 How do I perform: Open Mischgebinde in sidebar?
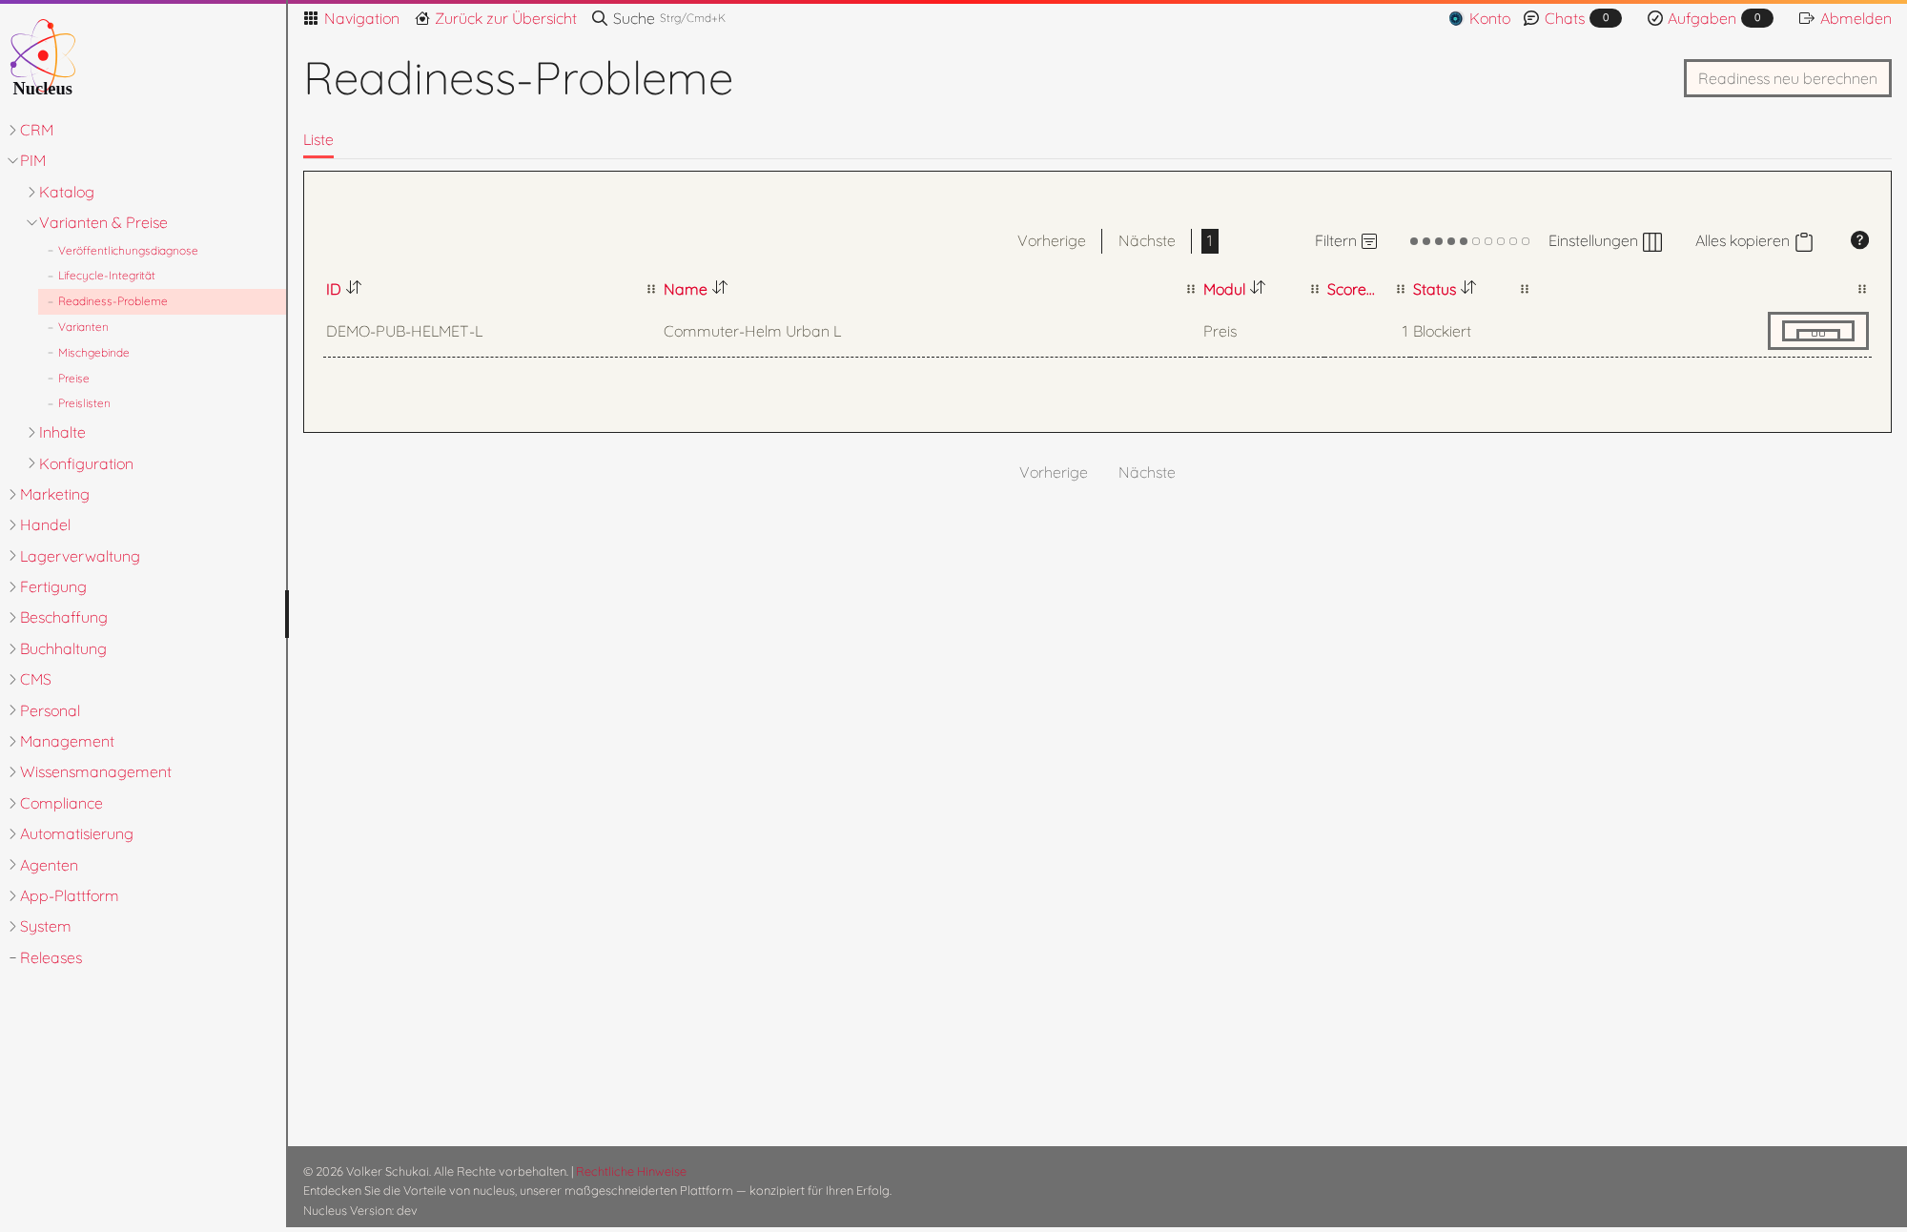93,353
